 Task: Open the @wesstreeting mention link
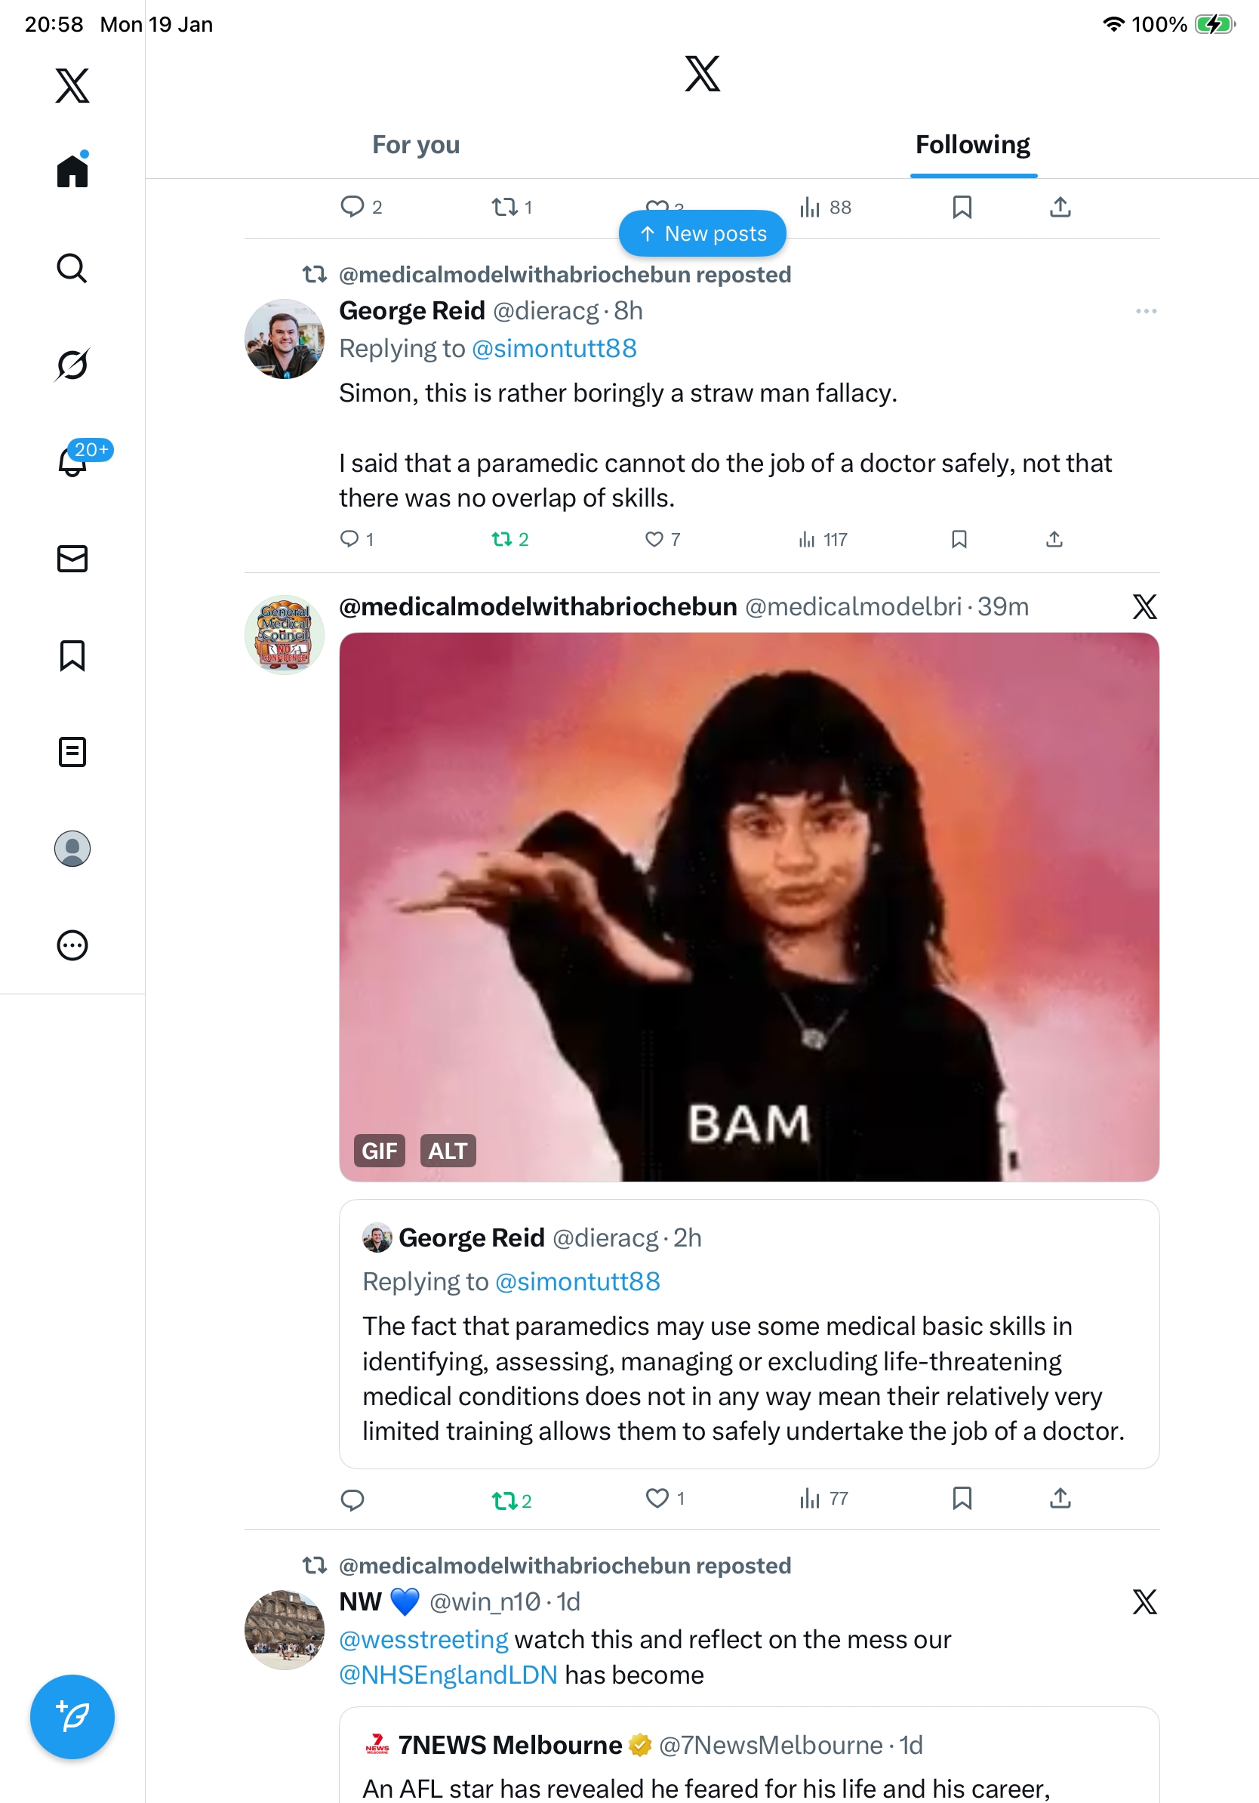point(424,1640)
